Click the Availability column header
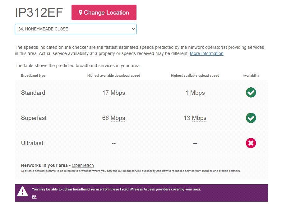Image resolution: width=282 pixels, height=206 pixels. point(251,76)
